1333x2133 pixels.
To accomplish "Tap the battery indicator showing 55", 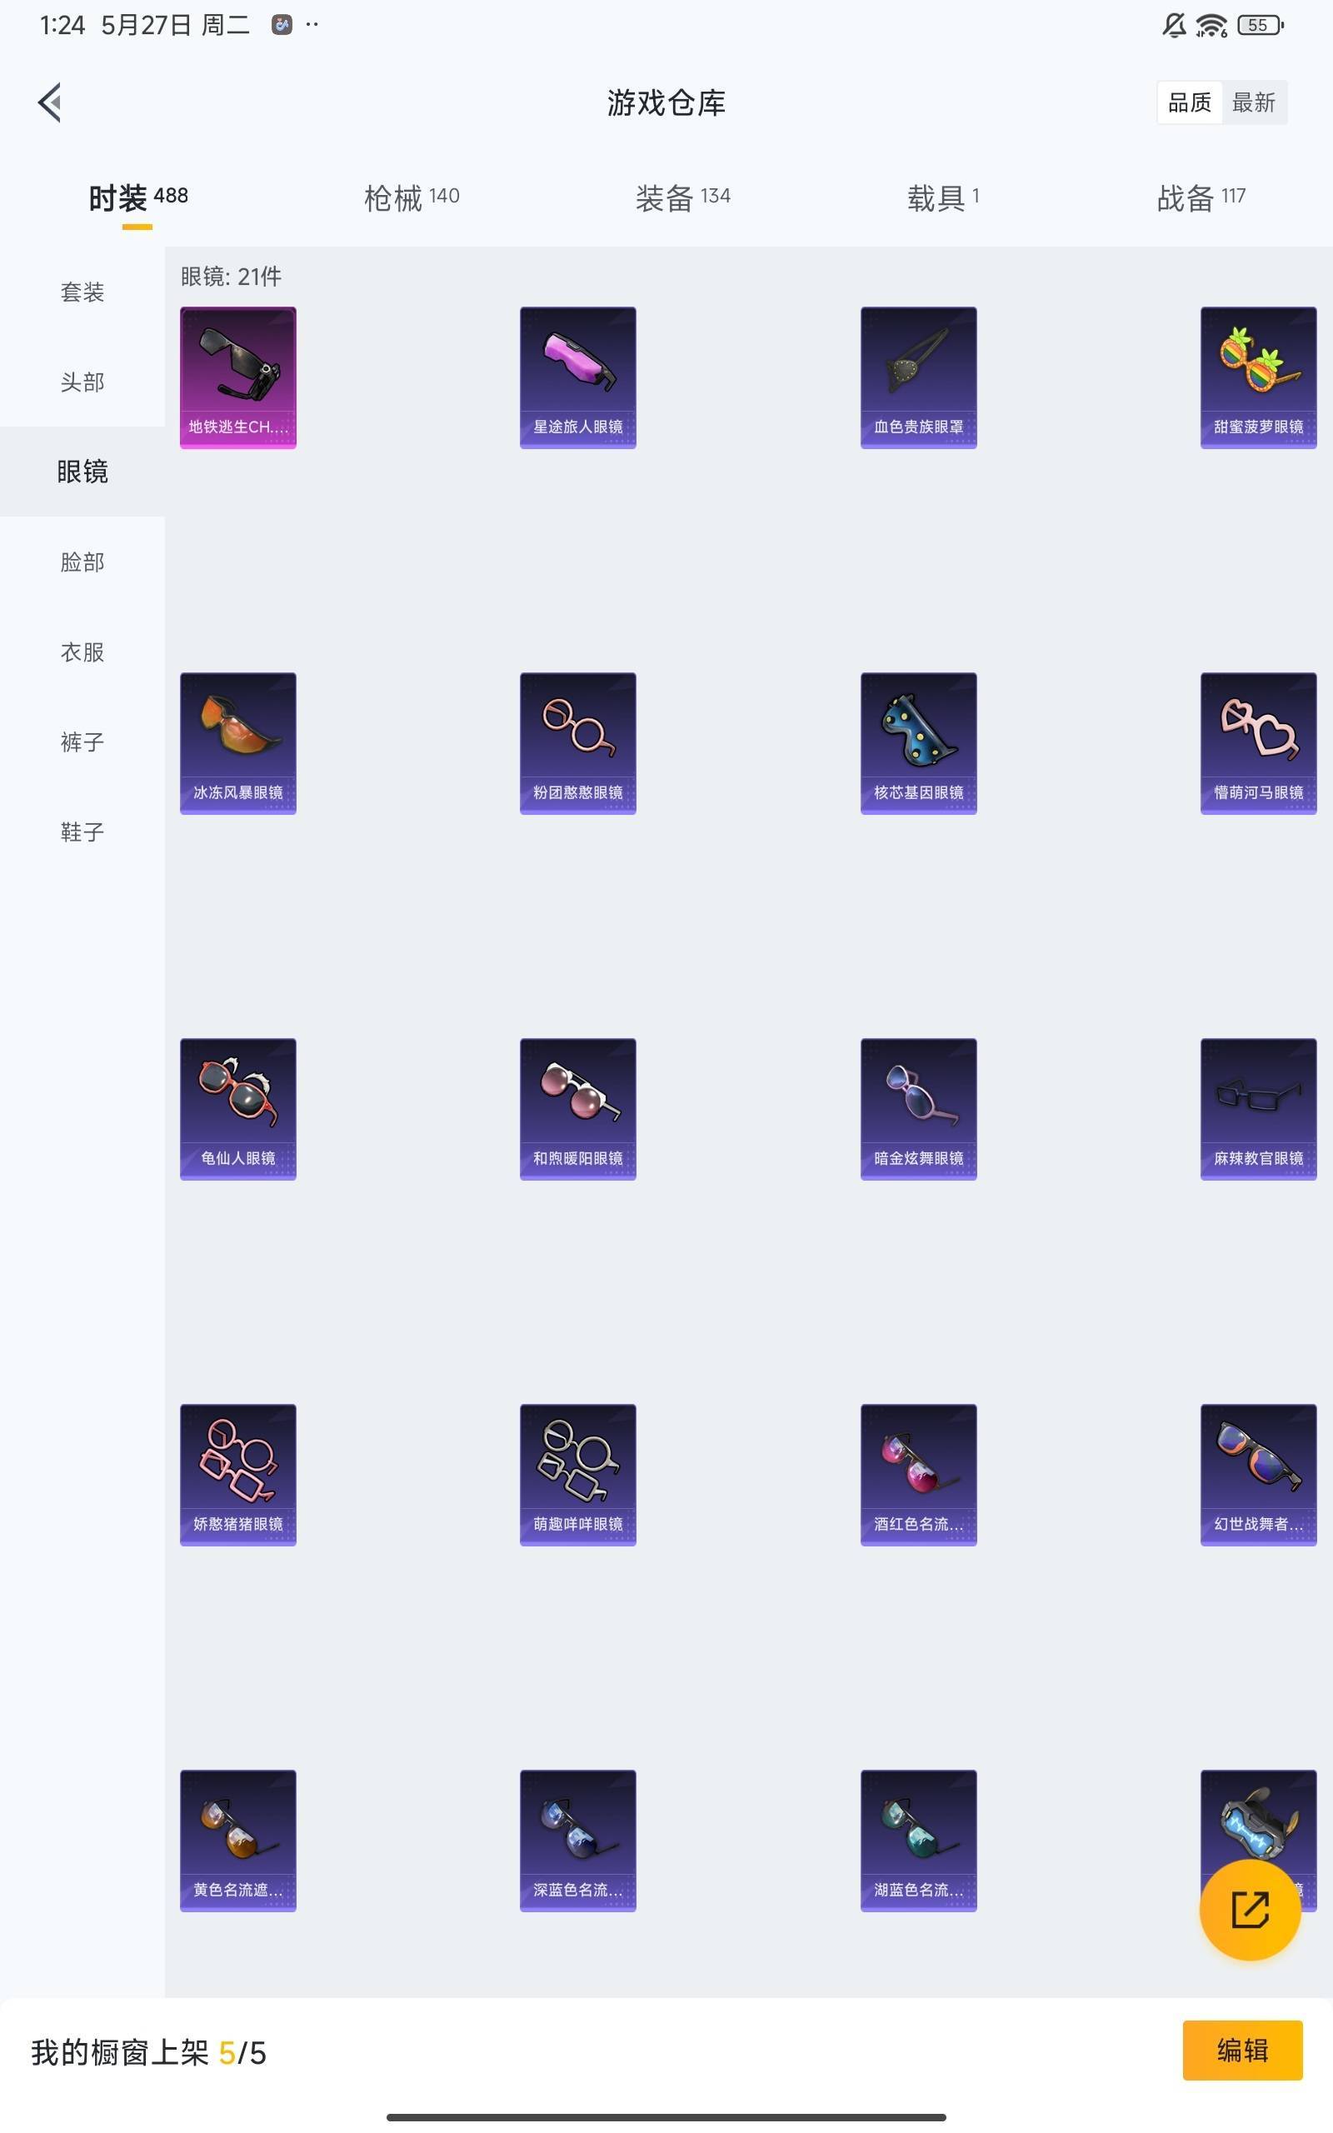I will pyautogui.click(x=1261, y=25).
